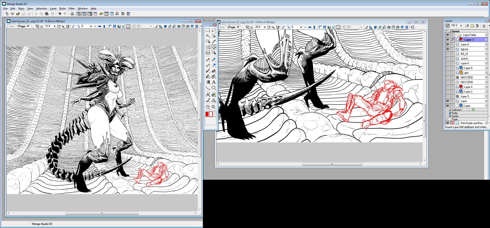Click the trash icon in the Layers panel
Image resolution: width=490 pixels, height=228 pixels.
pyautogui.click(x=477, y=26)
